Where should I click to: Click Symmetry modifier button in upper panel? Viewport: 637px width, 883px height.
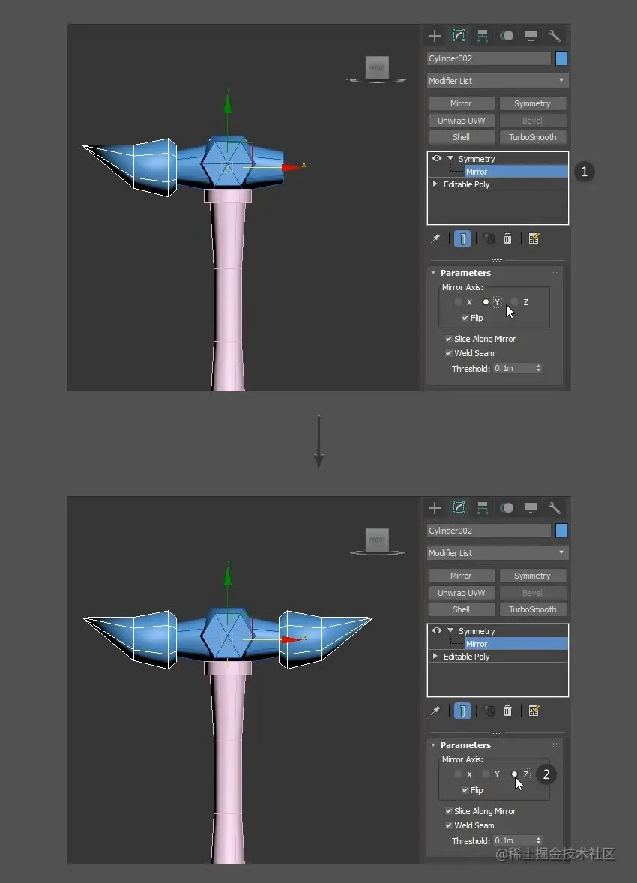[532, 103]
